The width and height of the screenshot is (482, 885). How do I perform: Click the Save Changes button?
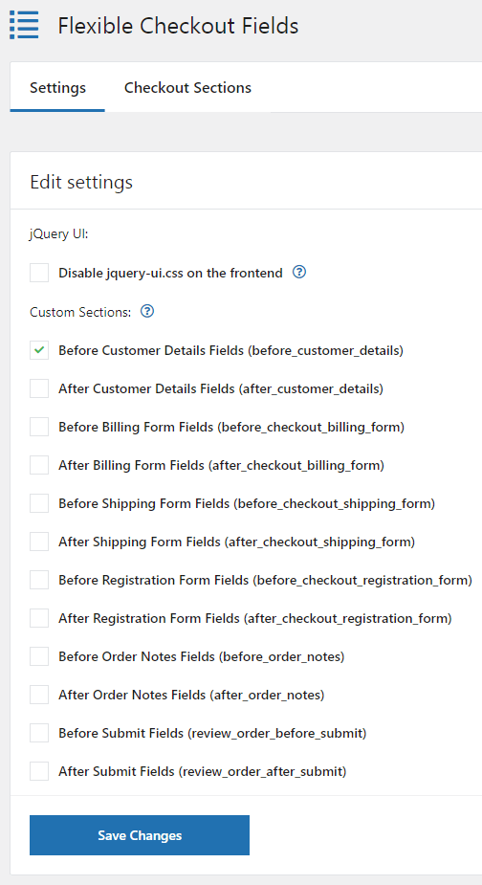tap(140, 835)
